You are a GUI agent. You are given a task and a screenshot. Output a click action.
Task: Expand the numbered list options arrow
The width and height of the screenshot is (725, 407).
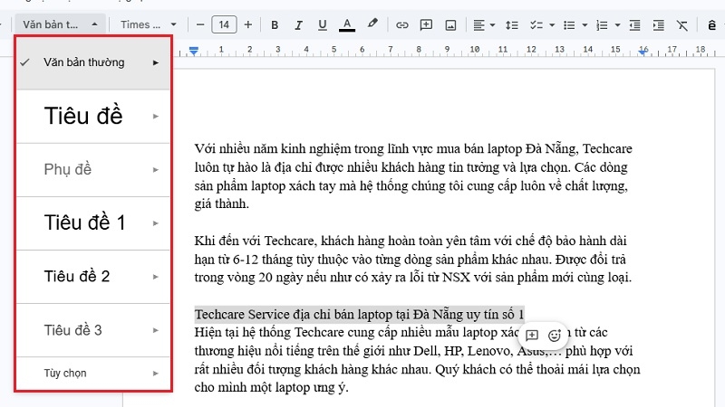click(618, 25)
